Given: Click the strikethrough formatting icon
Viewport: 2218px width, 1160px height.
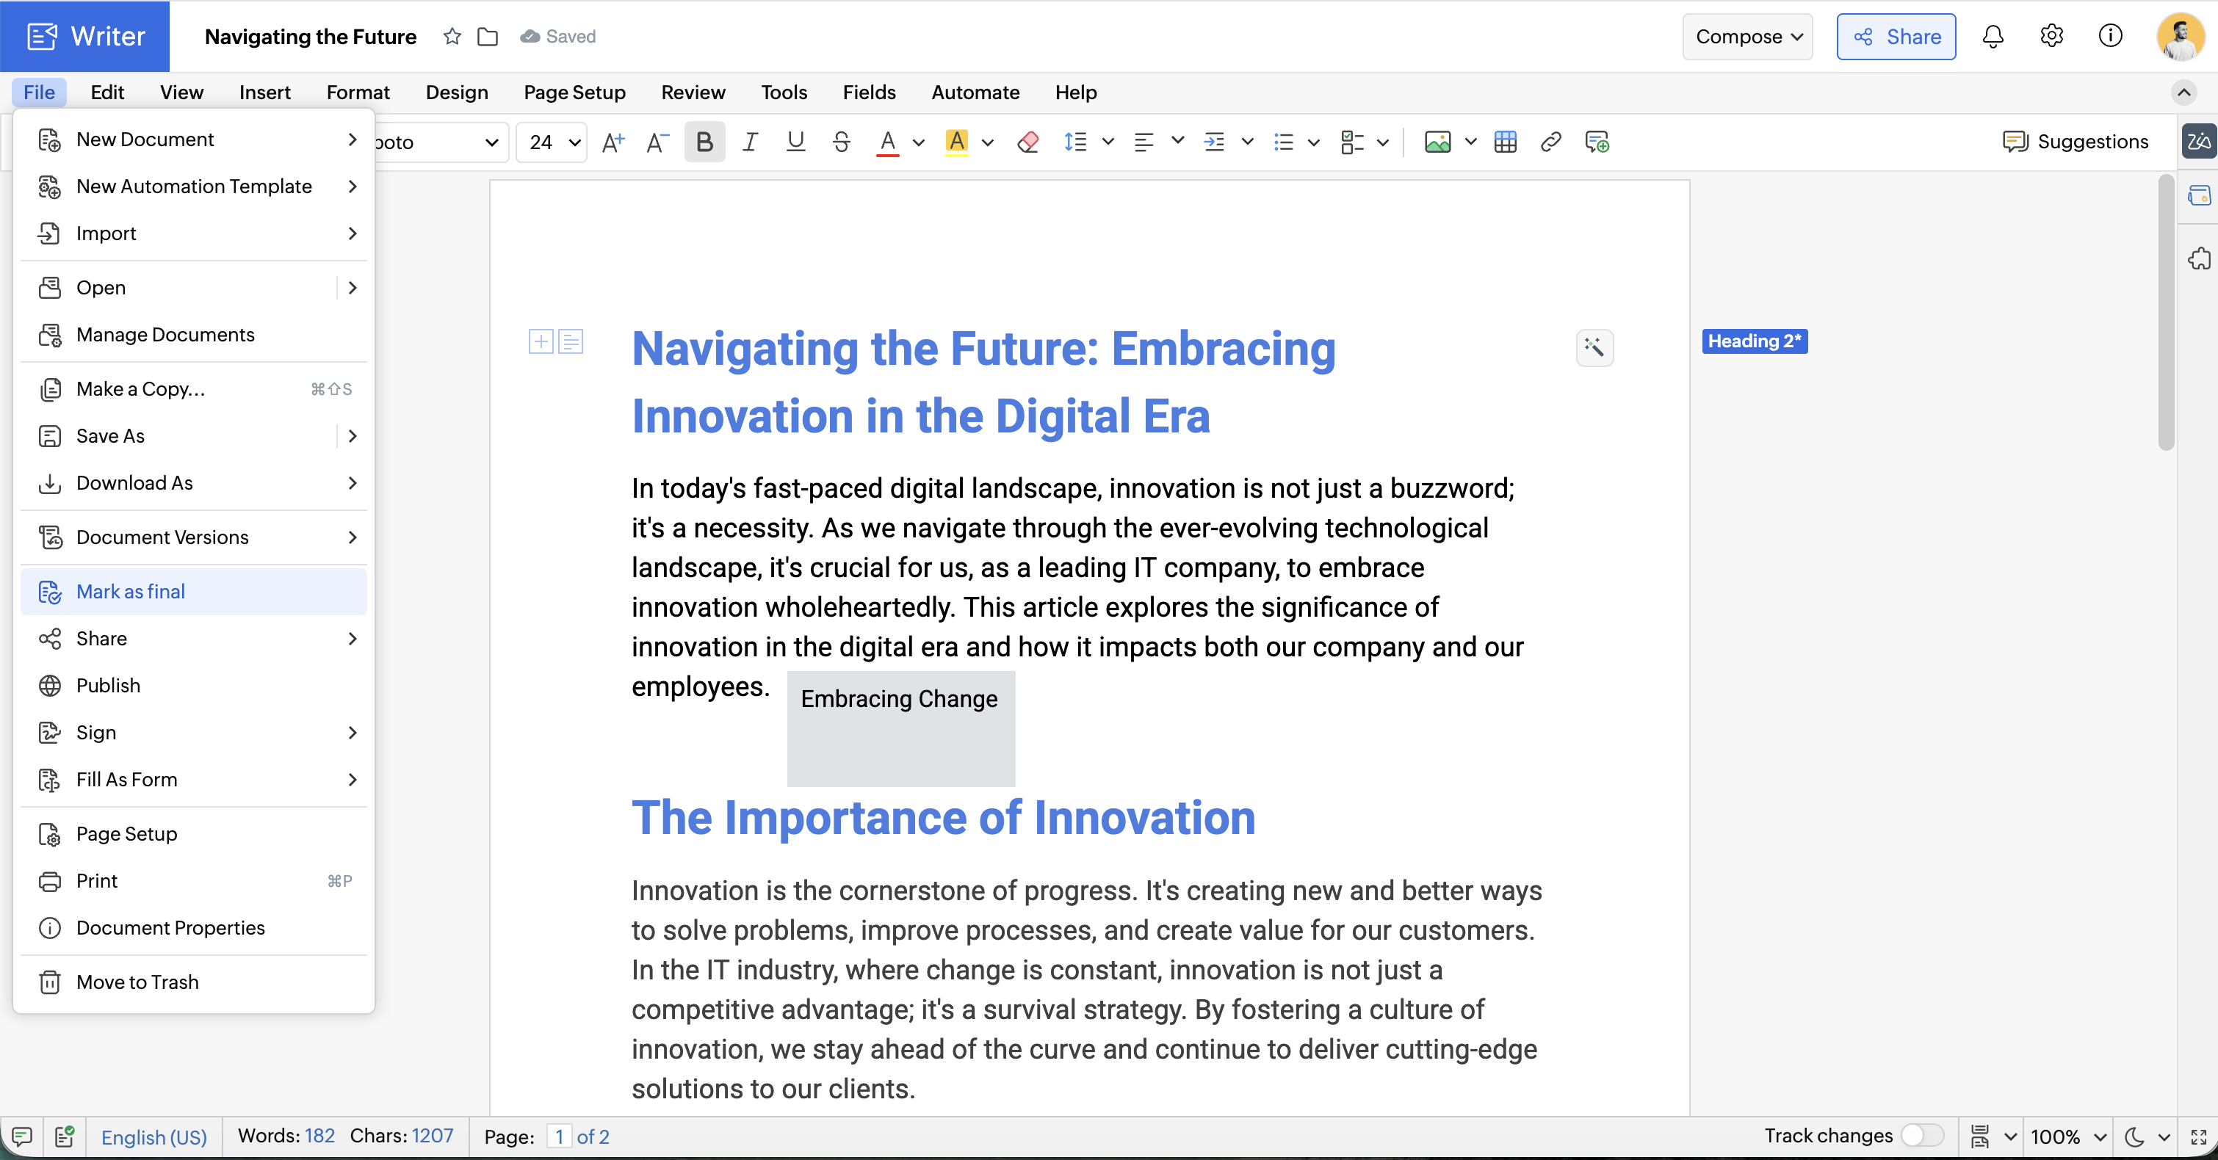Looking at the screenshot, I should point(841,142).
